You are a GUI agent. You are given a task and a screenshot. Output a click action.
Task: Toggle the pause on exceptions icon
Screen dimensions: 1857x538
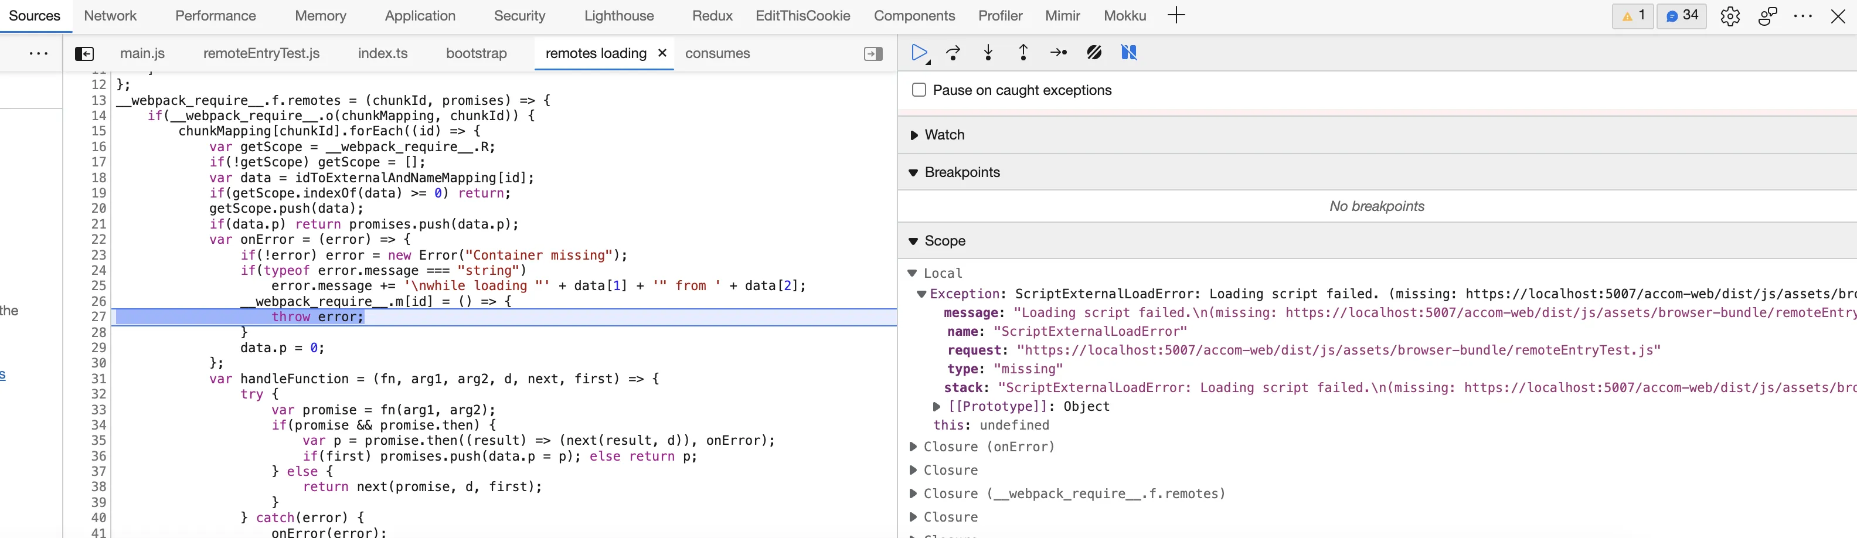click(1129, 53)
